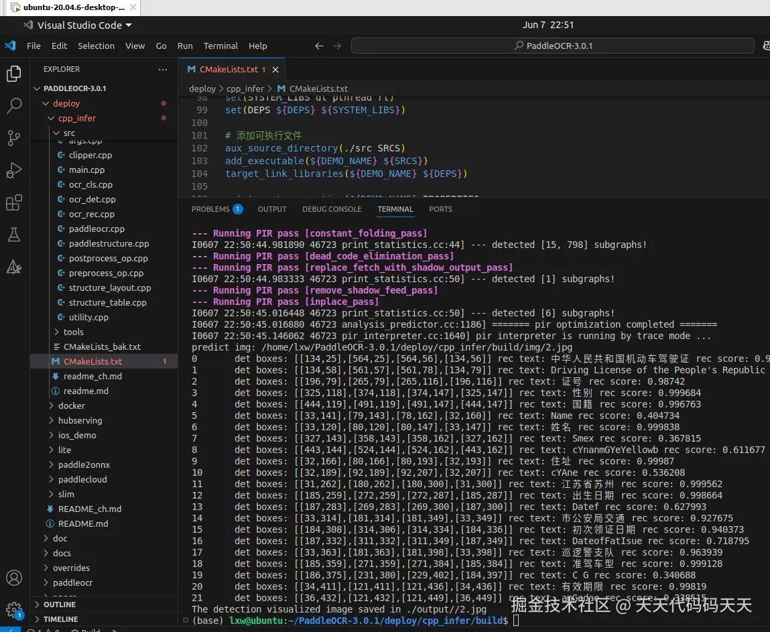Open main.cpp in the file tree
770x632 pixels.
pos(86,170)
